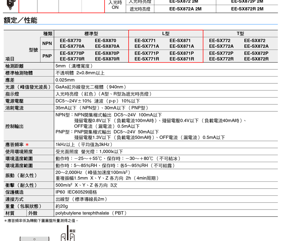281x241 pixels.
Task: Select model EE-SX871A
Action: (x=182, y=46)
